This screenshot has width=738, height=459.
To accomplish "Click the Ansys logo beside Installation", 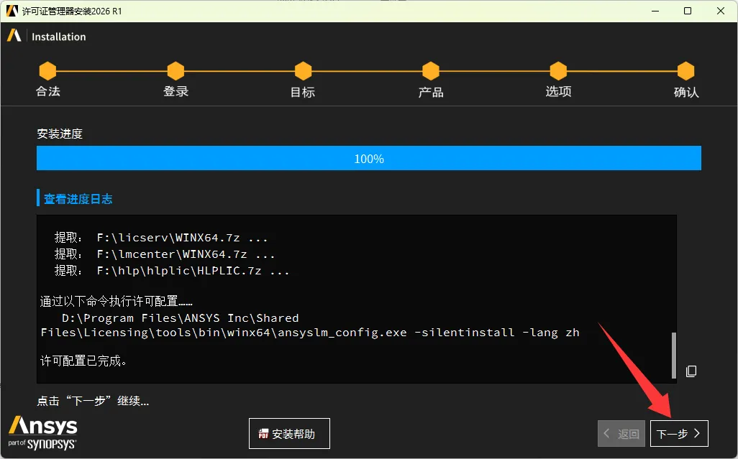I will (x=14, y=36).
